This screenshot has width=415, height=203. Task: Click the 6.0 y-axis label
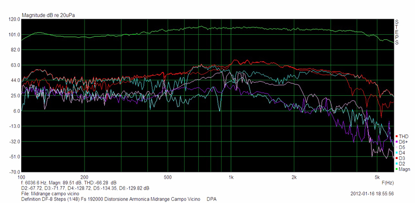pyautogui.click(x=16, y=111)
